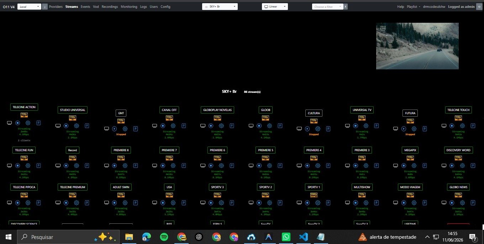Open the Local server dropdown
Viewport: 484px width, 244px height.
[x=29, y=6]
